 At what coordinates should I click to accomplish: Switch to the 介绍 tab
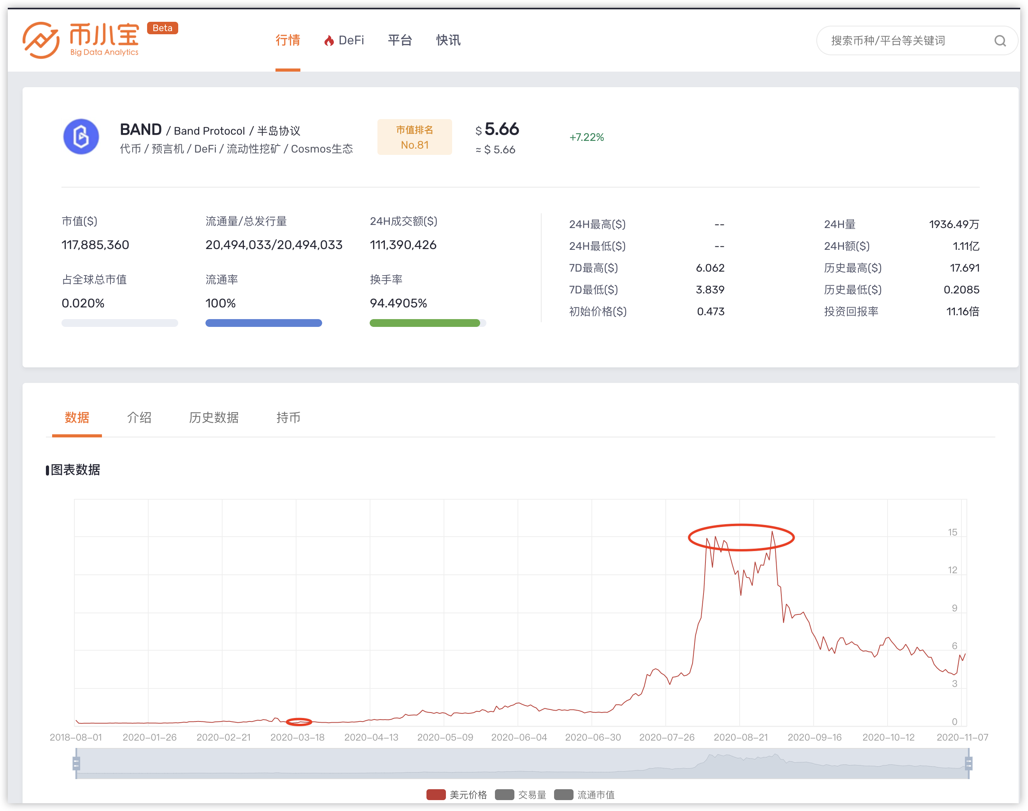point(139,418)
